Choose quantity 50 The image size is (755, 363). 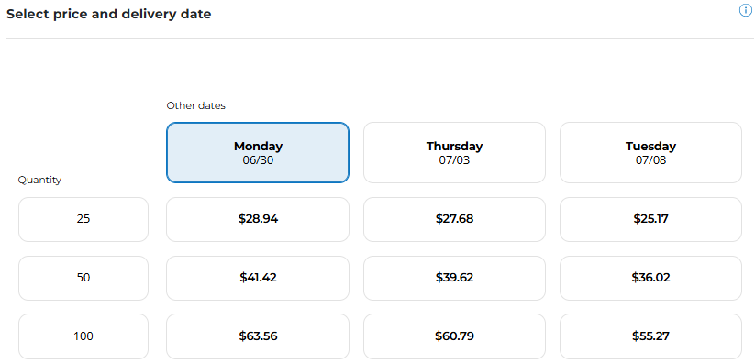[x=83, y=278]
